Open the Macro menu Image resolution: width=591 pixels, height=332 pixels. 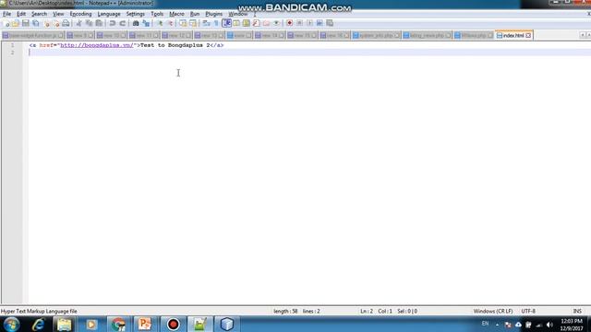(x=176, y=14)
